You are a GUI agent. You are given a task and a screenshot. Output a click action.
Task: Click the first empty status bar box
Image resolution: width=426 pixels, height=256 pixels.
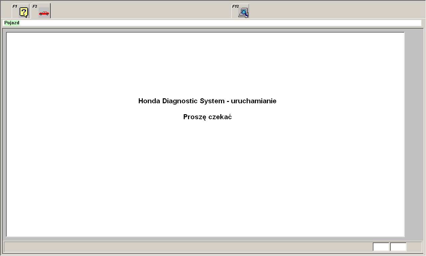381,247
